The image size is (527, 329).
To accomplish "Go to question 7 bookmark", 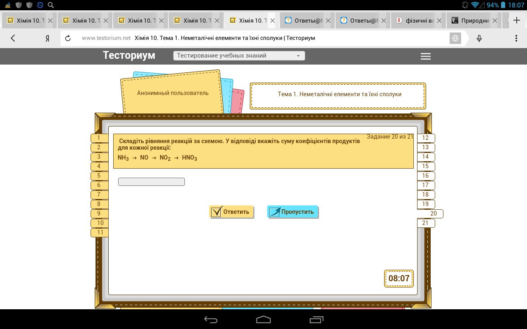I will point(99,195).
